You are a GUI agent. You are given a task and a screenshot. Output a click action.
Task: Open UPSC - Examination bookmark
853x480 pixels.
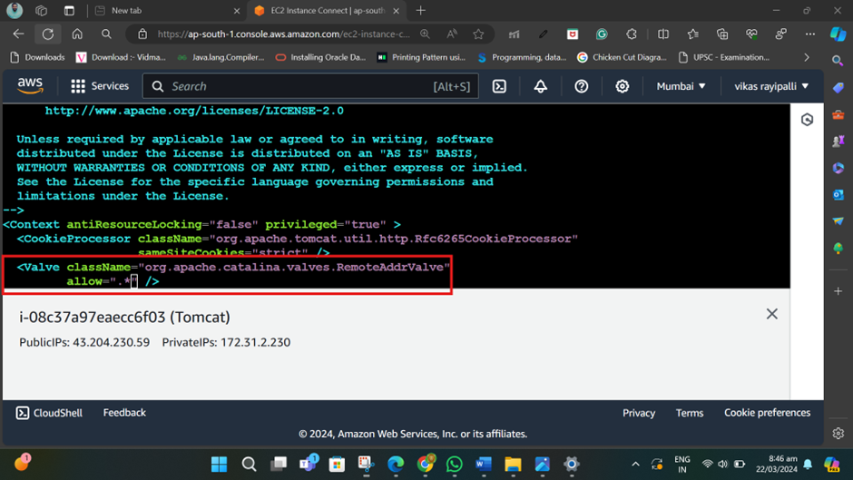(724, 57)
